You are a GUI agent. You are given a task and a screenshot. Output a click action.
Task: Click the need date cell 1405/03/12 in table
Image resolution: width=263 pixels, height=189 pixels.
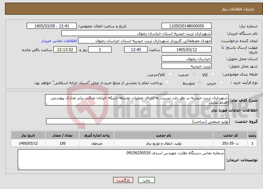point(28,143)
